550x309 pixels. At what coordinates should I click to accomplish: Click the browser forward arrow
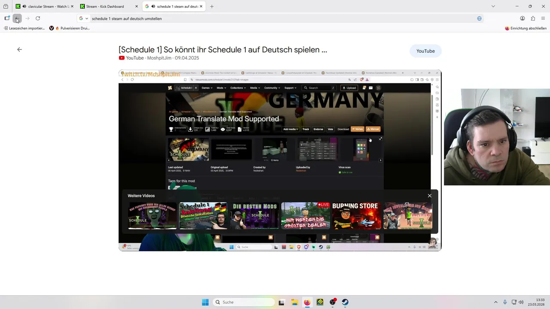[x=27, y=18]
